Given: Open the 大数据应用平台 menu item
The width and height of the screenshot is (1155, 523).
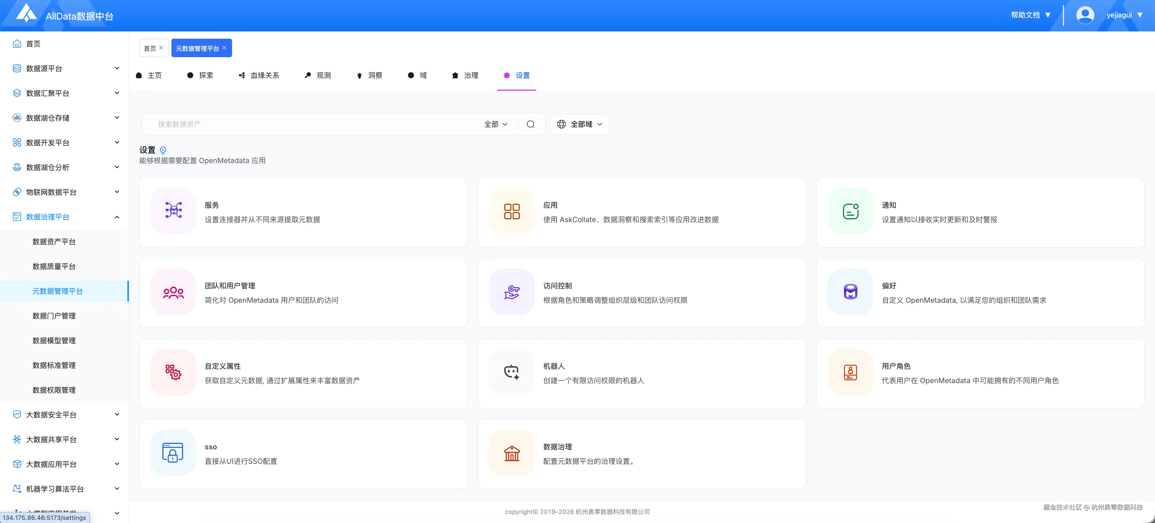Looking at the screenshot, I should (x=64, y=464).
